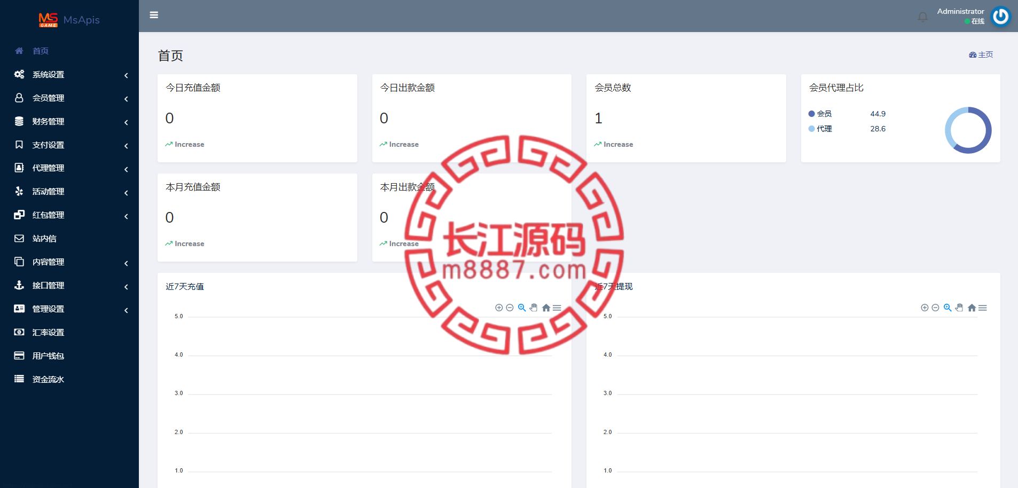This screenshot has height=488, width=1018.
Task: Click the bookmark icon for 支付设置
Action: [x=19, y=145]
